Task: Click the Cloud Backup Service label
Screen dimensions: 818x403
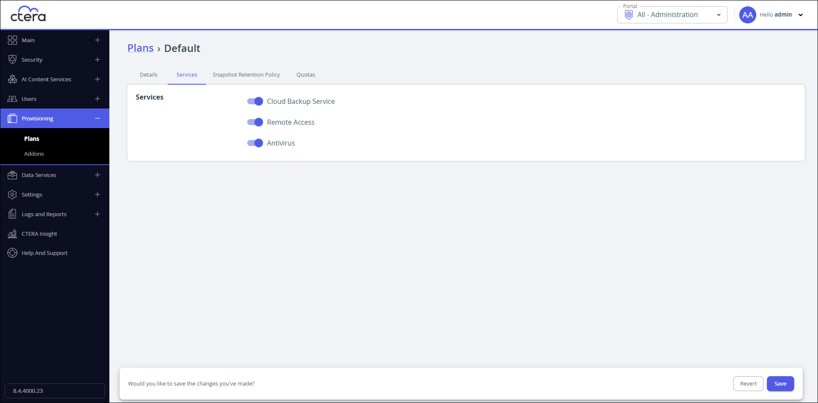Action: click(x=301, y=101)
